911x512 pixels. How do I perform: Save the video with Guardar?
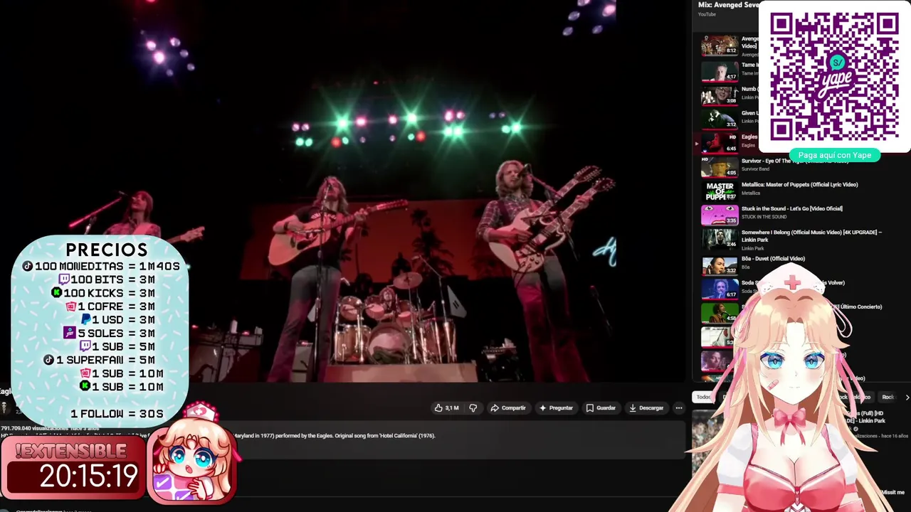600,408
